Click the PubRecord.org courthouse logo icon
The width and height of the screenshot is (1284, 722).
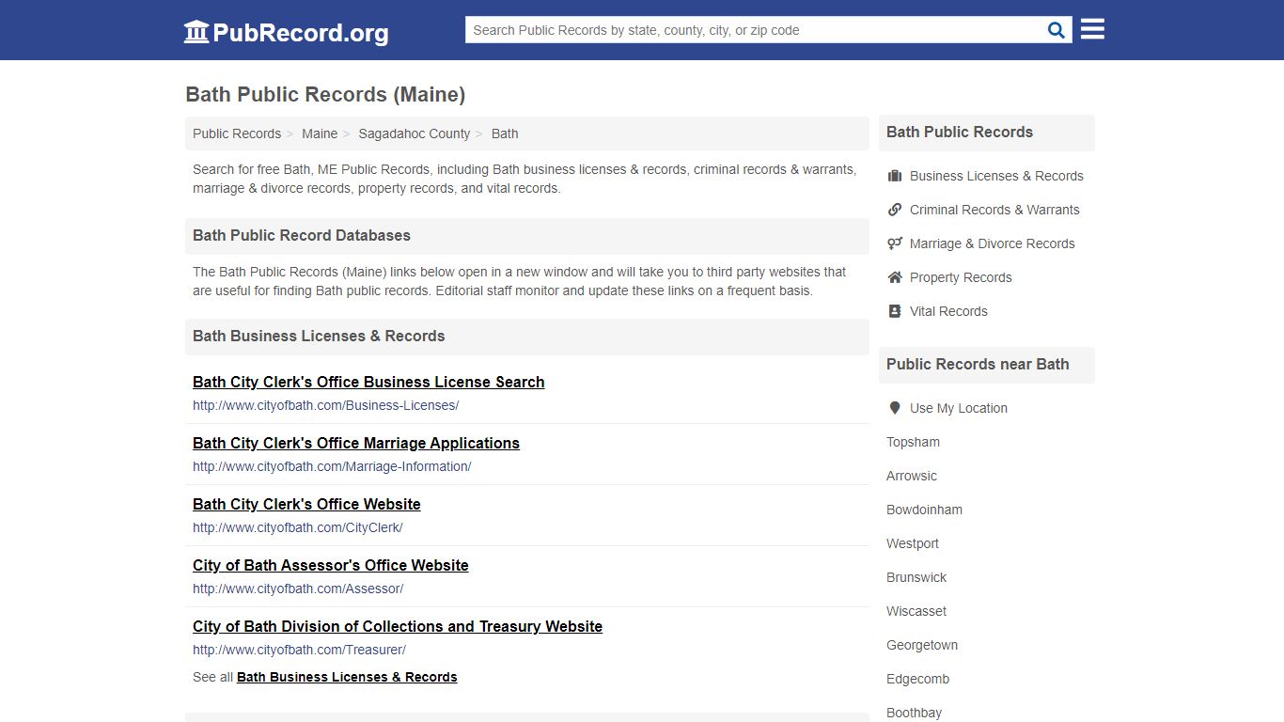(x=196, y=31)
